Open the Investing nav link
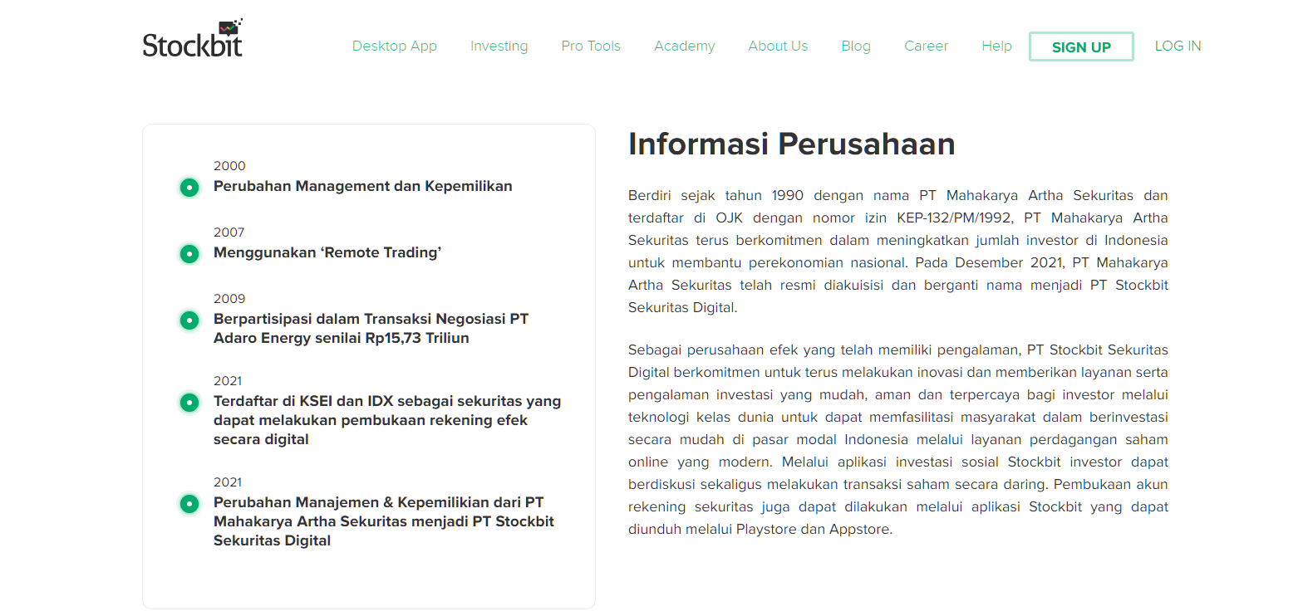The image size is (1303, 616). pyautogui.click(x=499, y=46)
